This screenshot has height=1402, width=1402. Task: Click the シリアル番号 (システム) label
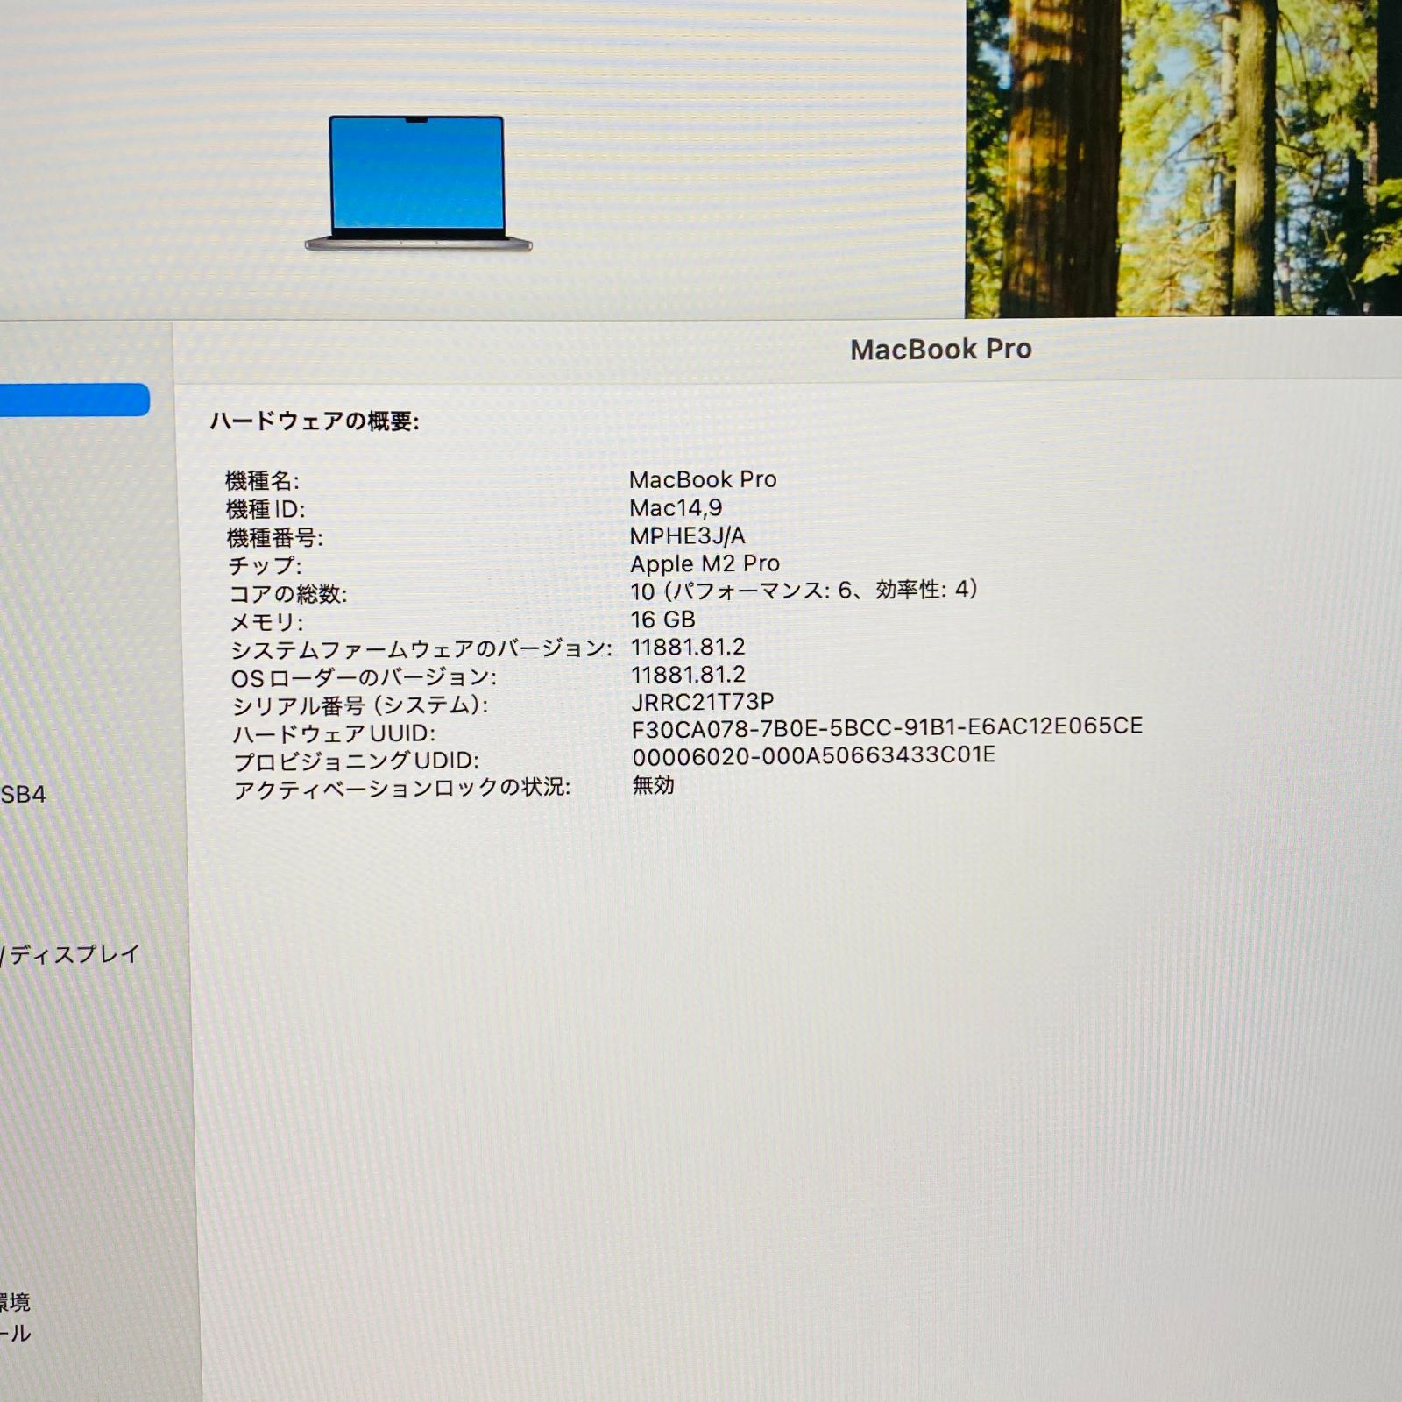click(x=360, y=705)
